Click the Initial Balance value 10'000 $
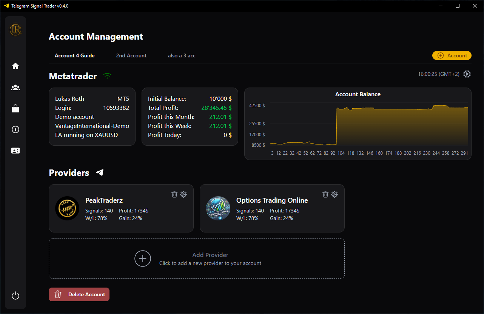 [x=220, y=99]
